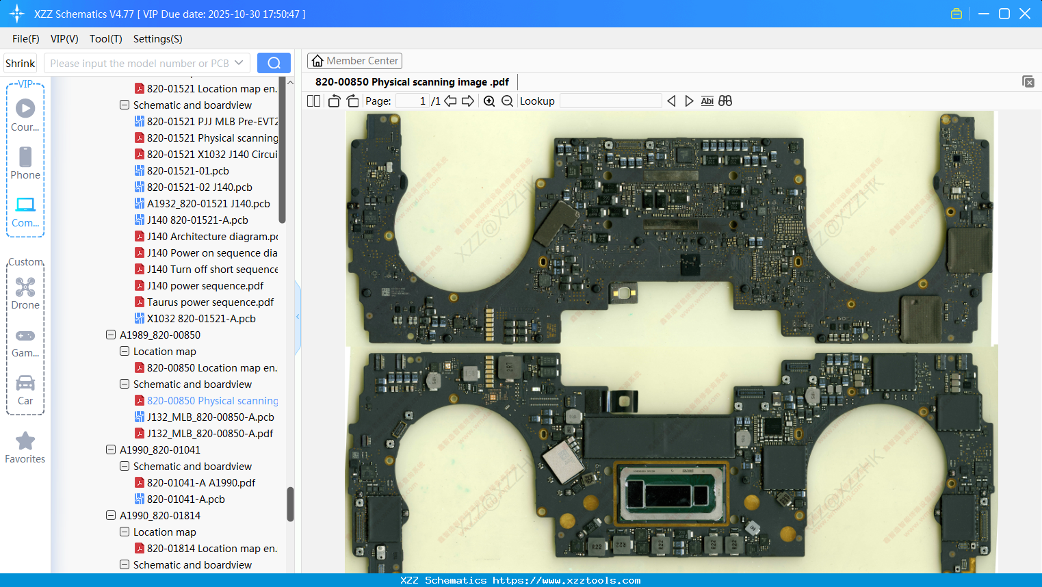
Task: Zoom in on the board image
Action: tap(489, 101)
